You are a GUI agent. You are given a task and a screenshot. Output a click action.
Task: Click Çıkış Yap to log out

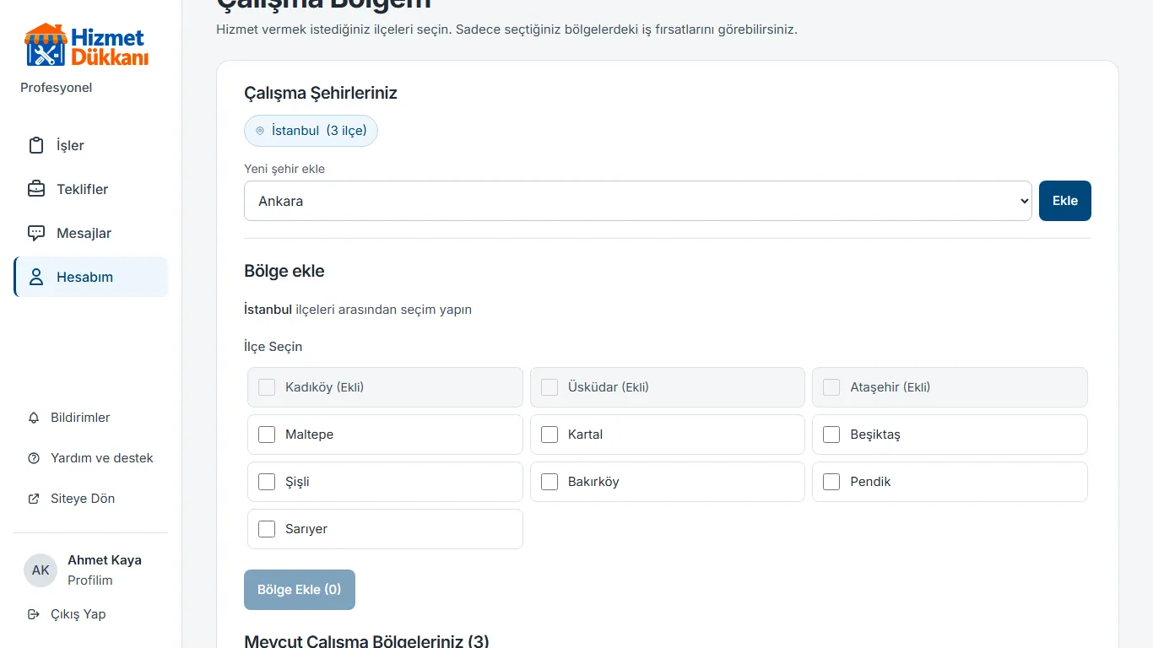[x=91, y=614]
